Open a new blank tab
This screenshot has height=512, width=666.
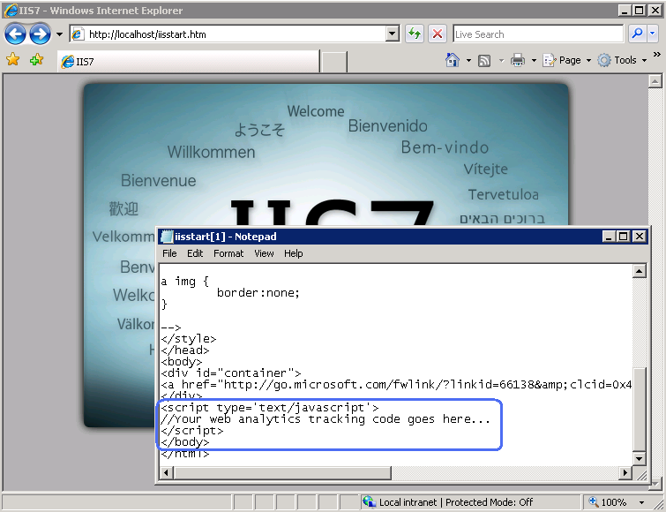(333, 62)
